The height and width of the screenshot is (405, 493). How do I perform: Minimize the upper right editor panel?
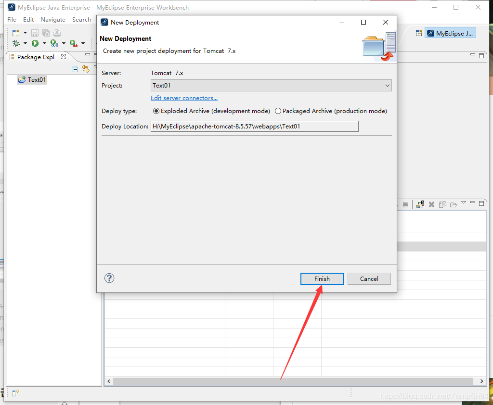point(473,55)
